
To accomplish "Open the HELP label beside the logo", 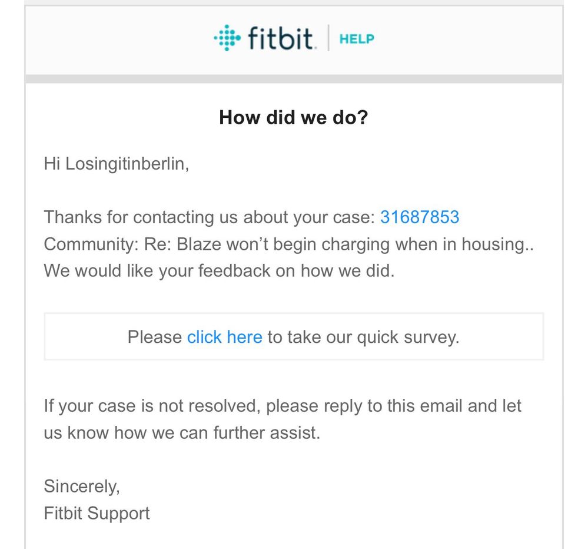I will pyautogui.click(x=357, y=39).
